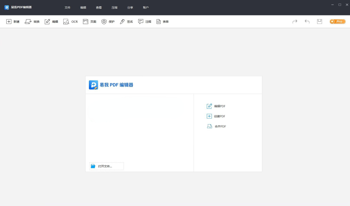Select the 编辑 (Edit) toolbar tool
The height and width of the screenshot is (206, 350).
tap(51, 22)
